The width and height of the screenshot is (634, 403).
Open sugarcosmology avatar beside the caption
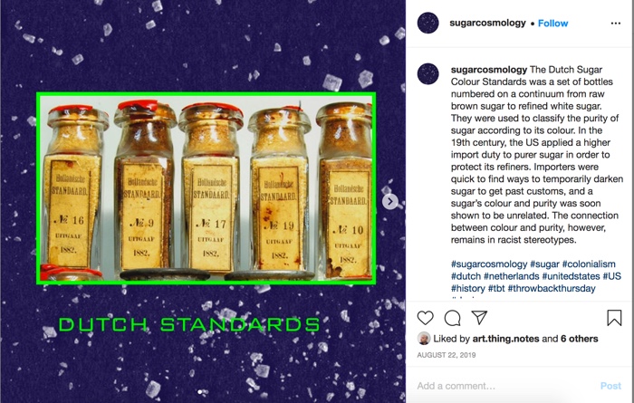[427, 74]
